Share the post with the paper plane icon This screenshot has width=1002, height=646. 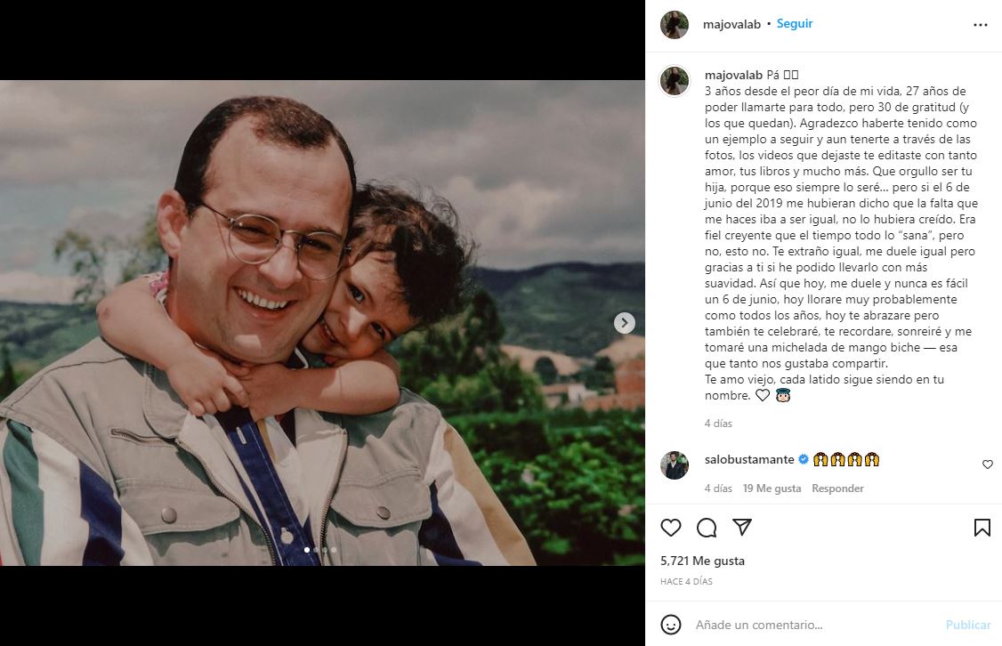742,528
